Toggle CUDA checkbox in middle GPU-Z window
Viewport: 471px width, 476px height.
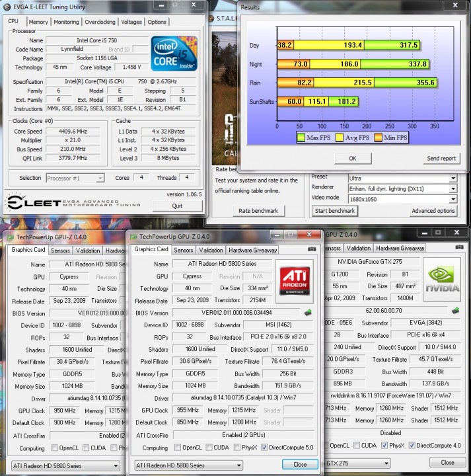pyautogui.click(x=209, y=447)
